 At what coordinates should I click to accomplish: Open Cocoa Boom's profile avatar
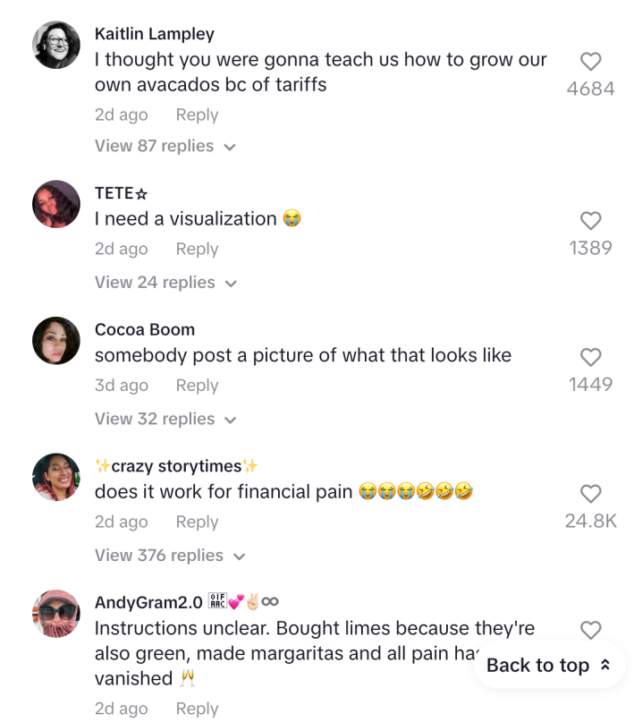(x=55, y=340)
